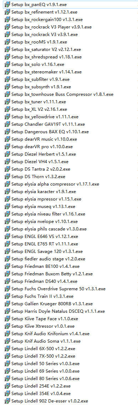Select "Setup elysia karacter v1.9.1.exe"
138x405 pixels.
click(44, 192)
